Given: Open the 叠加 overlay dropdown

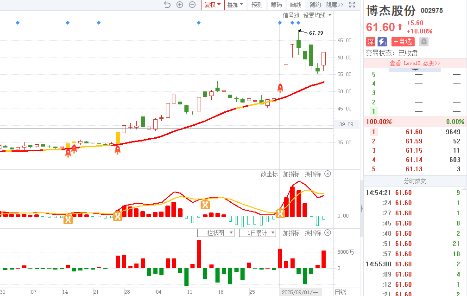Looking at the screenshot, I should coord(235,5).
